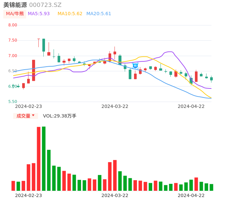227x200 pixels.
Task: Click the 2024-02-23 date under volume chart
Action: pos(28,195)
